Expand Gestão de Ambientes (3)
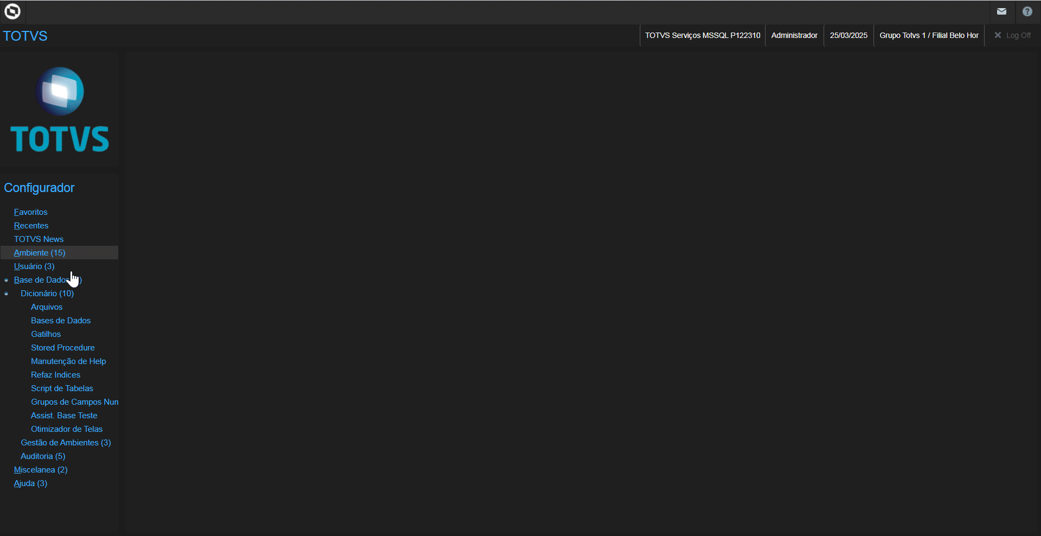 [x=66, y=443]
